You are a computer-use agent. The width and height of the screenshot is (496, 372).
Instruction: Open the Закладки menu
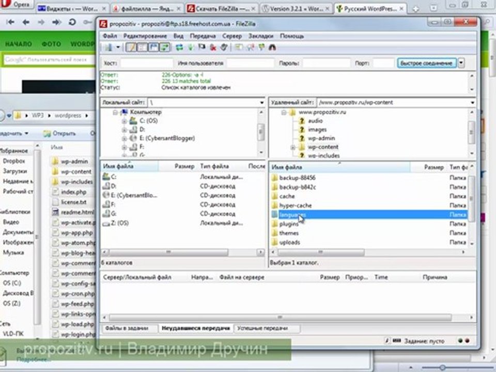point(260,36)
